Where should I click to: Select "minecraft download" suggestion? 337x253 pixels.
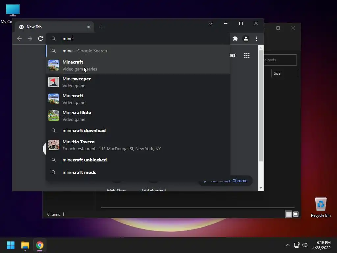[x=138, y=130]
